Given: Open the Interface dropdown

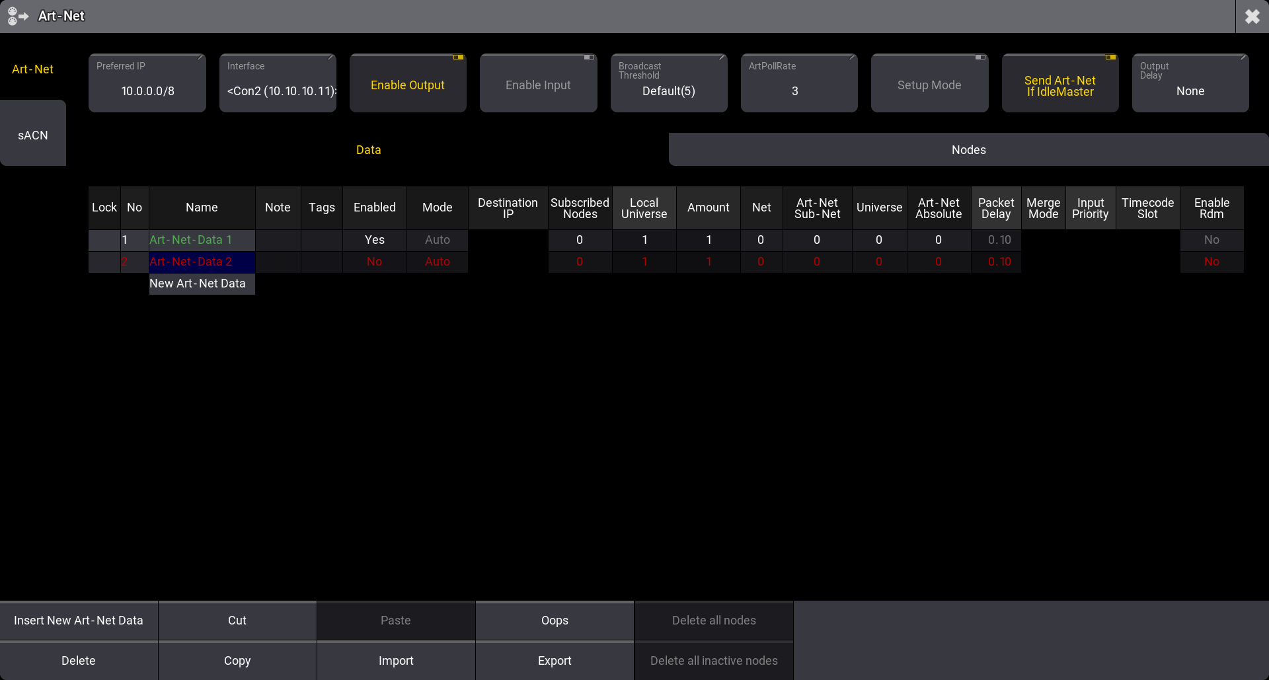Looking at the screenshot, I should click(278, 84).
